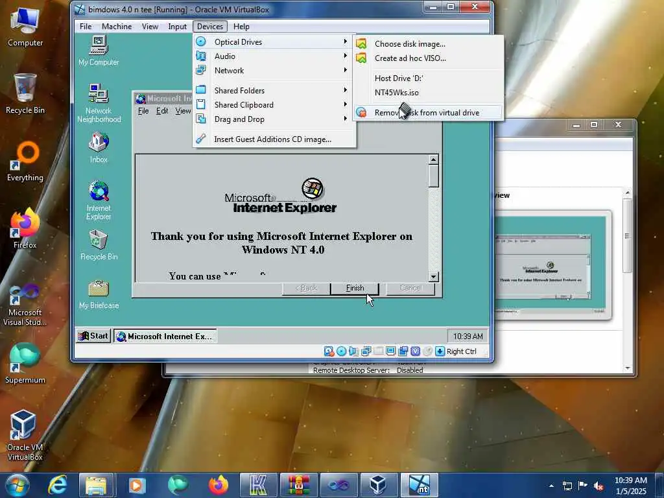Screen dimensions: 664x498
Task: Click the volume muted tray icon
Action: (598, 486)
